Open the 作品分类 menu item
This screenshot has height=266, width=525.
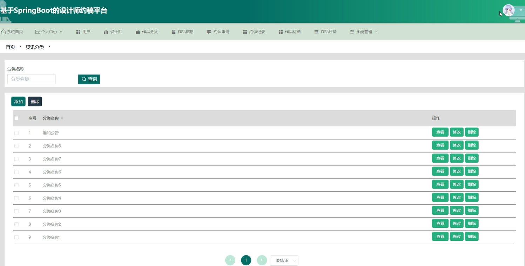tap(147, 32)
